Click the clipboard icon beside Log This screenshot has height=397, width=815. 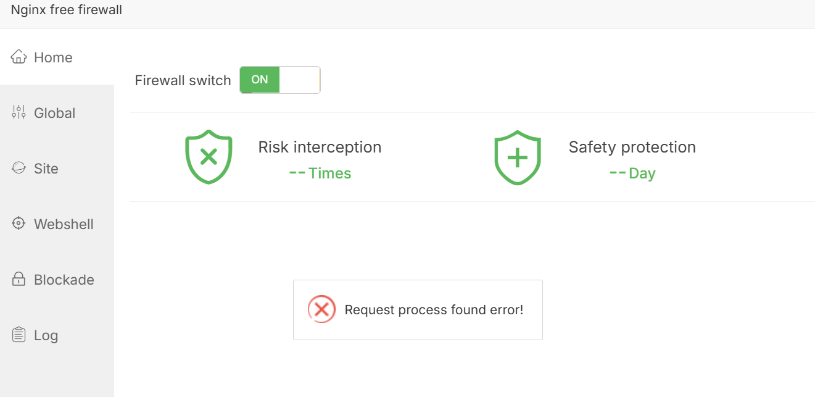(19, 335)
